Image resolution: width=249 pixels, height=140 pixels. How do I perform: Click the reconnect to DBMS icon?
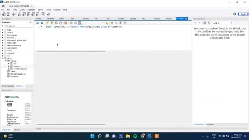click(48, 14)
